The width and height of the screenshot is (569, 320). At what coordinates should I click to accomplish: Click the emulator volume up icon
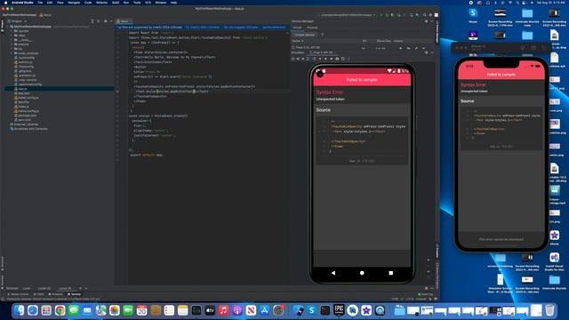[299, 59]
